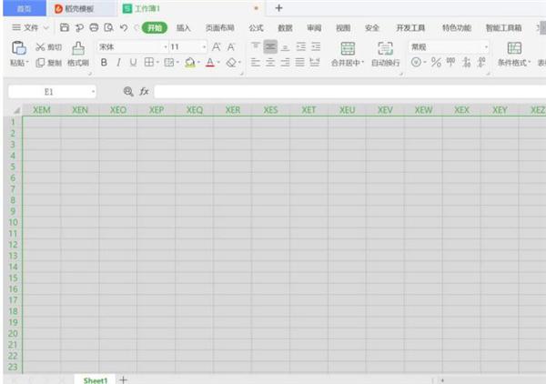This screenshot has height=384, width=546.
Task: Click the Borders icon
Action: coord(148,62)
